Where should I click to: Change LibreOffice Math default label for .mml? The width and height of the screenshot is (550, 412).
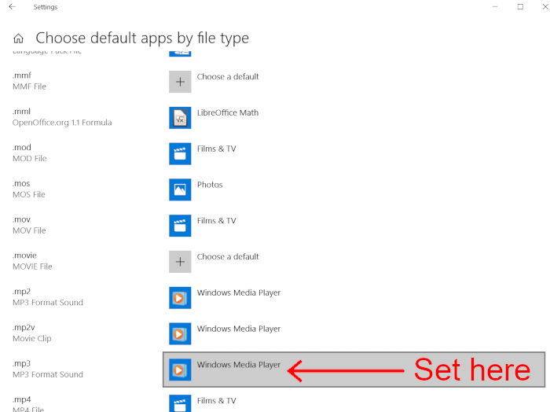pos(228,113)
